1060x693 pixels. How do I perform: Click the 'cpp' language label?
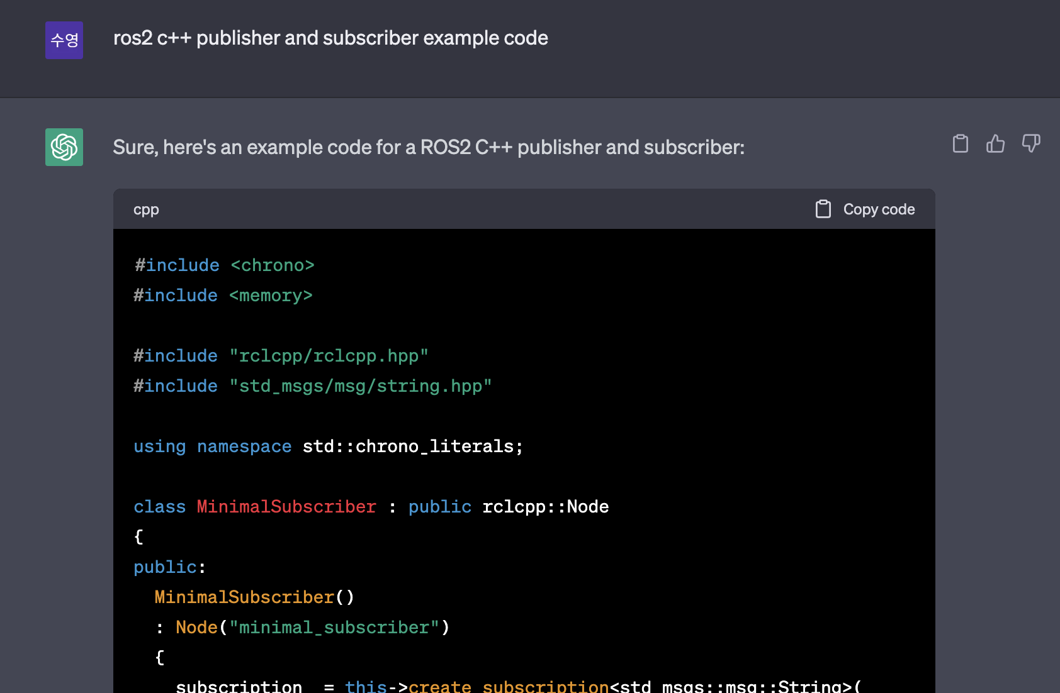(146, 209)
